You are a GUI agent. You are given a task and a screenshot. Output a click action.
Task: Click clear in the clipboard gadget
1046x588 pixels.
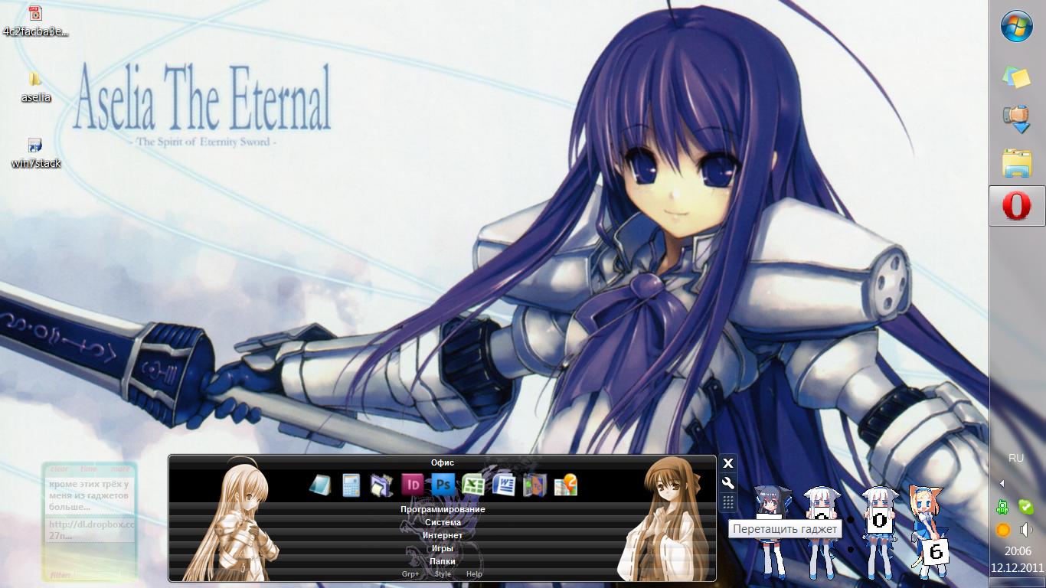(59, 469)
